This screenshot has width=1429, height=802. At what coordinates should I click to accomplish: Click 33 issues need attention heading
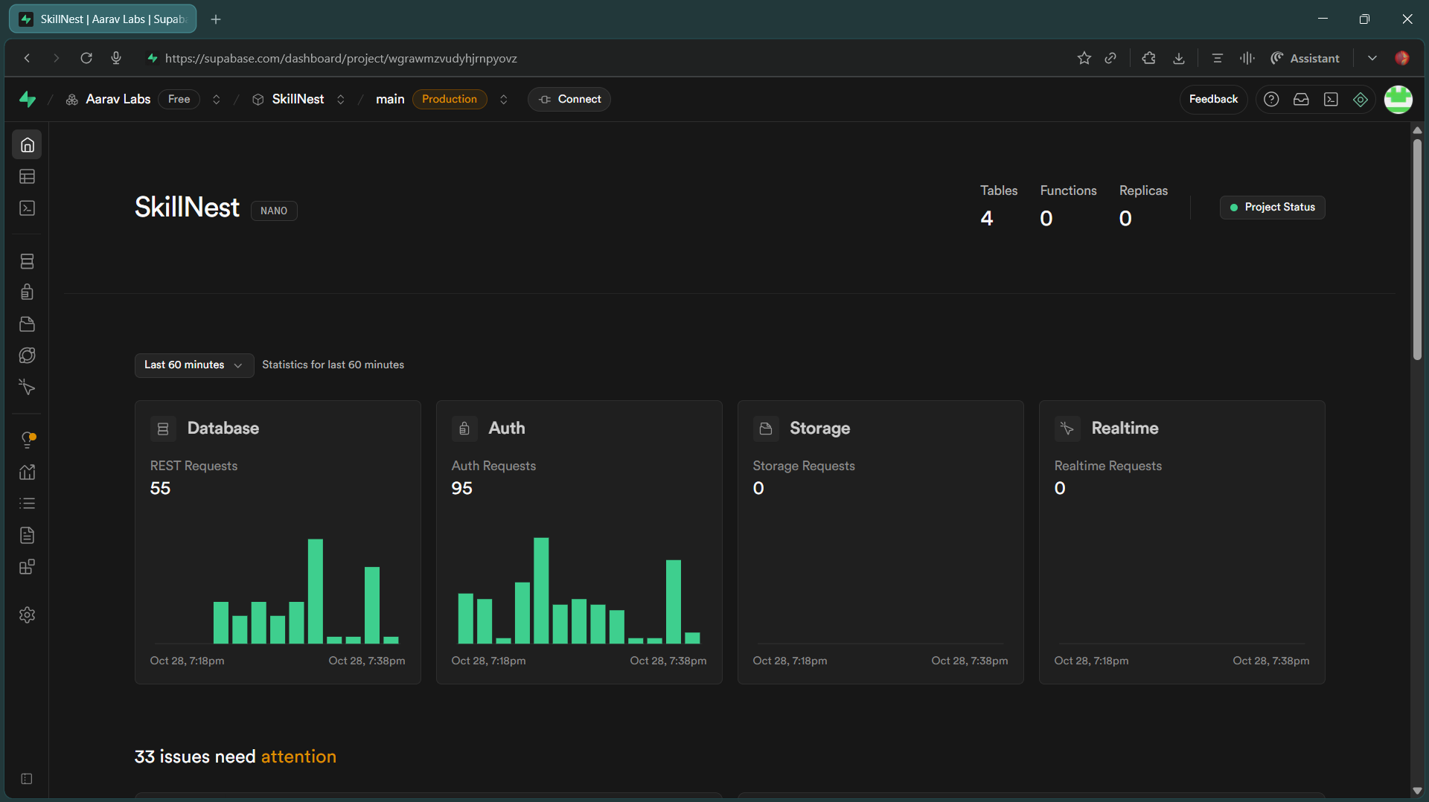click(x=235, y=757)
